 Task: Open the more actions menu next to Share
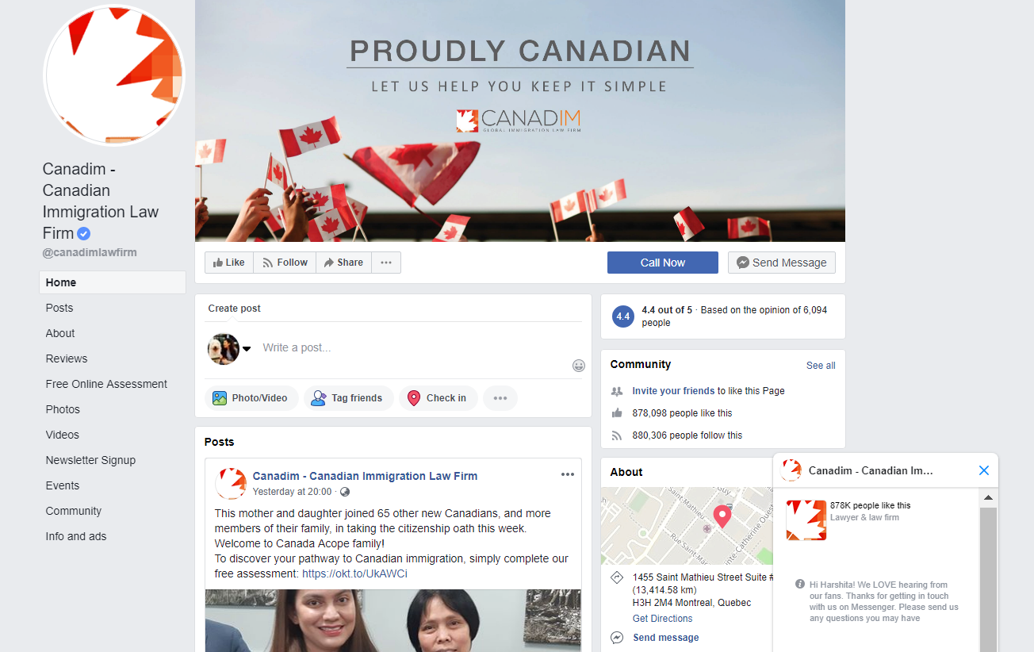coord(386,263)
